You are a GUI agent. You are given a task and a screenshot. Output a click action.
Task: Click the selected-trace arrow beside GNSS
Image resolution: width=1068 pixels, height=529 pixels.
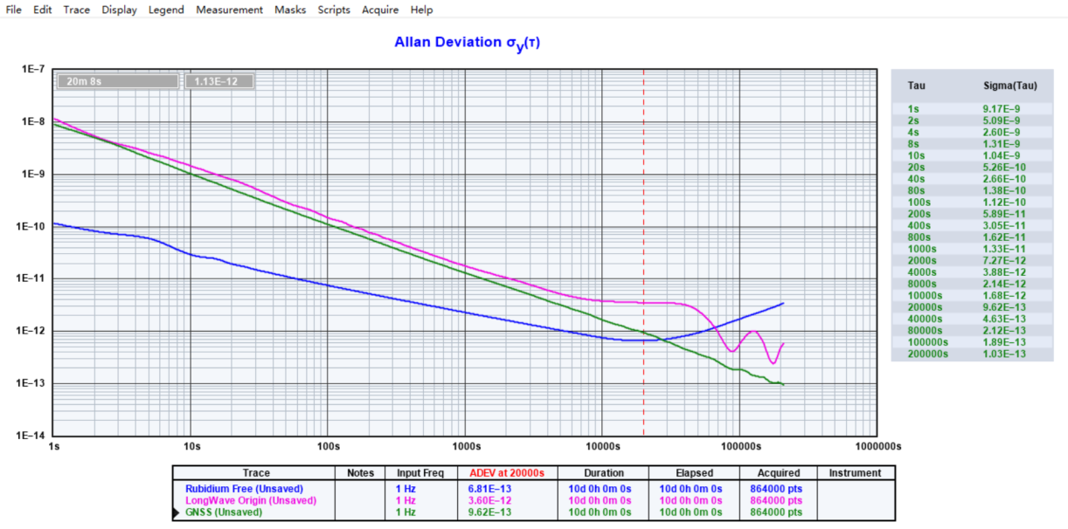[177, 512]
